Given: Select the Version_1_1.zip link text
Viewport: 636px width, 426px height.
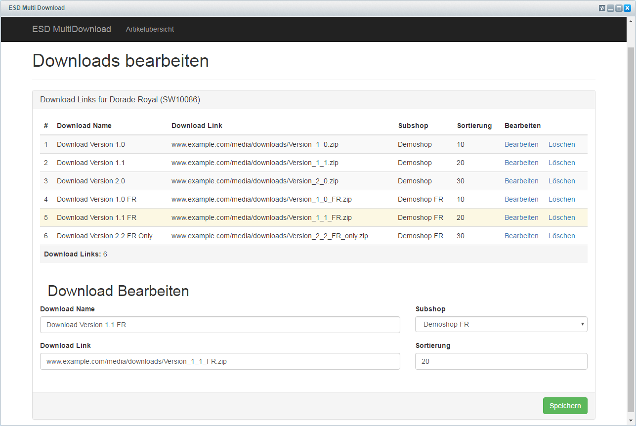Looking at the screenshot, I should 255,163.
